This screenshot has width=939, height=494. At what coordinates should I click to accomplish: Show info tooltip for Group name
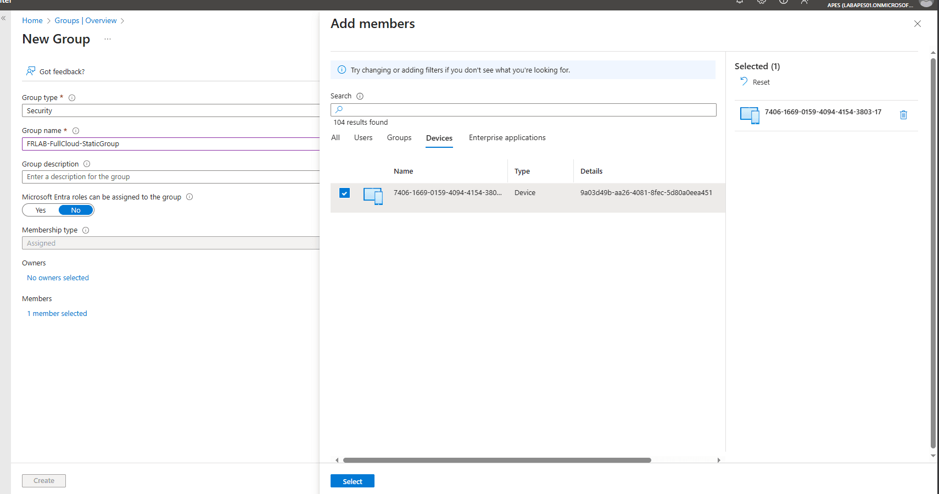[76, 131]
